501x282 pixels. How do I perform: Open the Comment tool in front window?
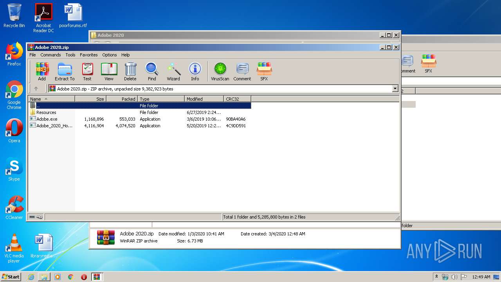(242, 71)
